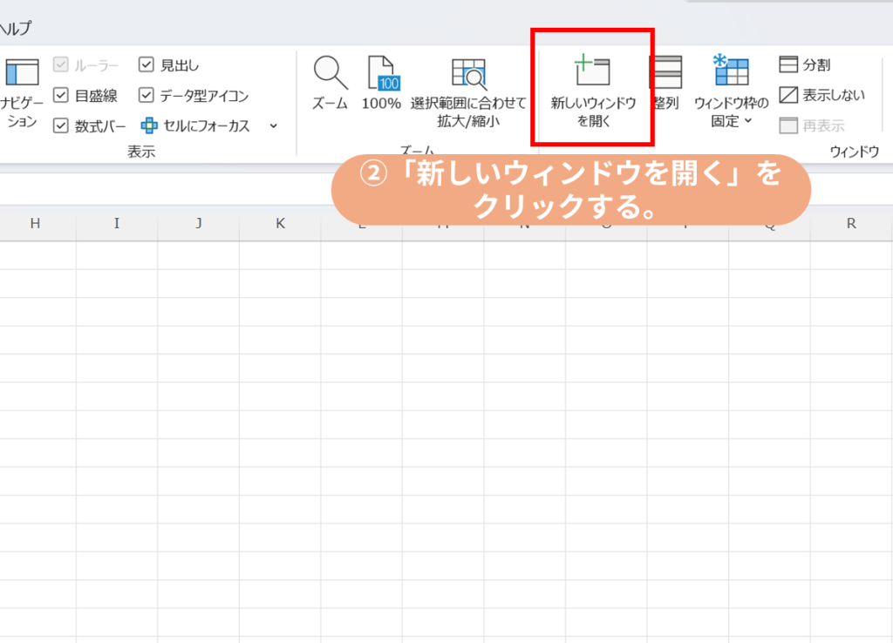Click column header J
Image resolution: width=893 pixels, height=643 pixels.
[x=198, y=224]
